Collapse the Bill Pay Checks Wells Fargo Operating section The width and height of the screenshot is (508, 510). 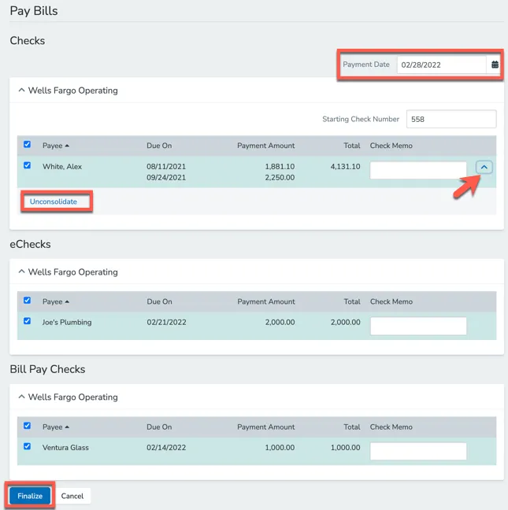[x=21, y=397]
